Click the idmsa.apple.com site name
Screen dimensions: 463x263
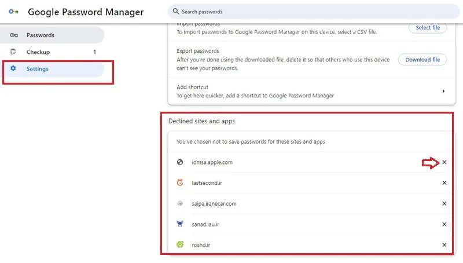pyautogui.click(x=212, y=162)
